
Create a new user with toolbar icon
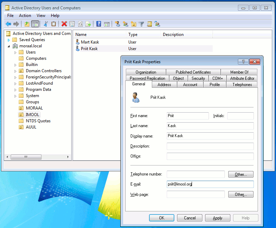117,24
